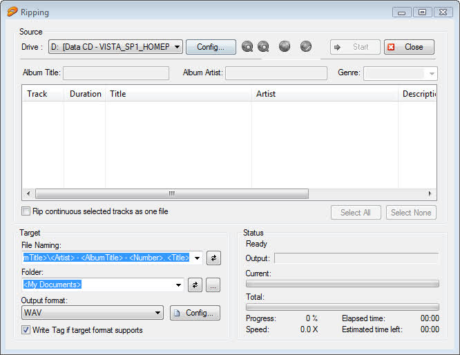The width and height of the screenshot is (460, 355).
Task: Open output format Config button
Action: click(x=195, y=313)
